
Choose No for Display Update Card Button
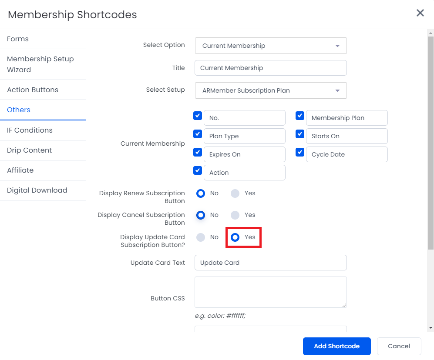[201, 237]
